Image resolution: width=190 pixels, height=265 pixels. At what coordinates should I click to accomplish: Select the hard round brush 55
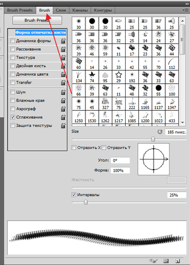158,91
